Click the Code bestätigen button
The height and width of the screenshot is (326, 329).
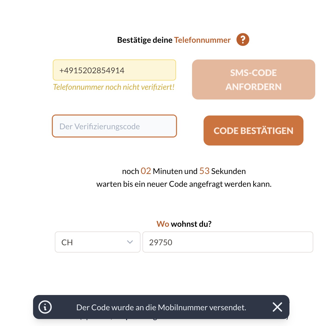click(x=253, y=130)
